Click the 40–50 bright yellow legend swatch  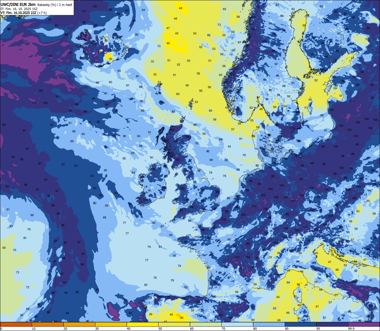[142, 324]
